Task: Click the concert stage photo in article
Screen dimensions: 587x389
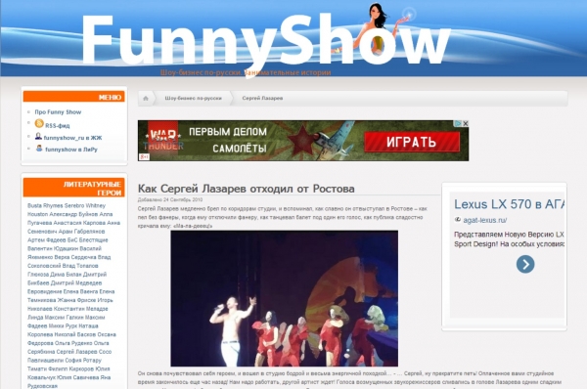Action: [285, 298]
